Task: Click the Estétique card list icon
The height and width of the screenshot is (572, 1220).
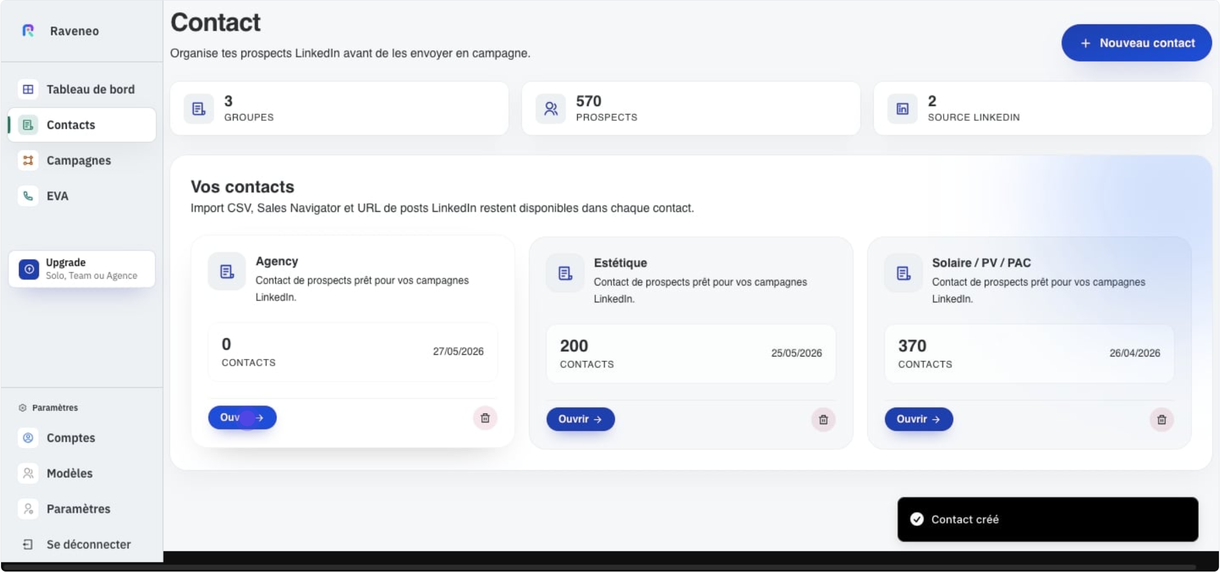Action: tap(565, 273)
